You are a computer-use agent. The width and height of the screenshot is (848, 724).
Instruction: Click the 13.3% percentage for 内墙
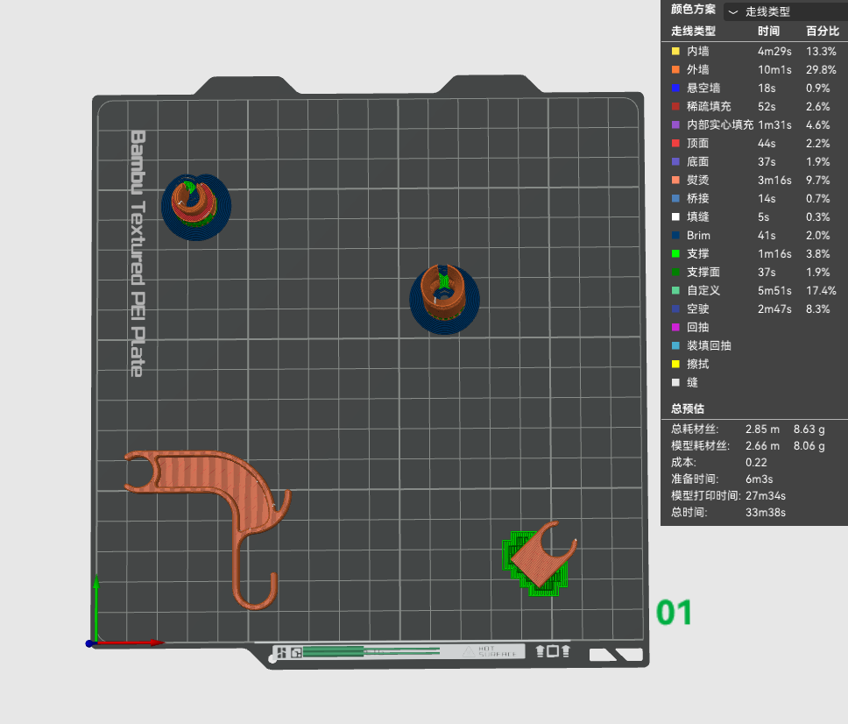pyautogui.click(x=821, y=51)
